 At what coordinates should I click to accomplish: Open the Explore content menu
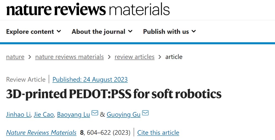pos(30,32)
